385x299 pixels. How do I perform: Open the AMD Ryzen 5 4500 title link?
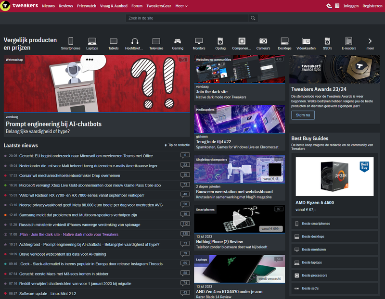[315, 202]
